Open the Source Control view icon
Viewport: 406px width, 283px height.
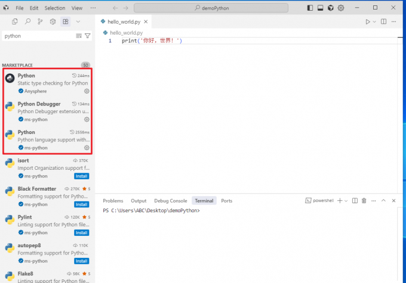[40, 21]
